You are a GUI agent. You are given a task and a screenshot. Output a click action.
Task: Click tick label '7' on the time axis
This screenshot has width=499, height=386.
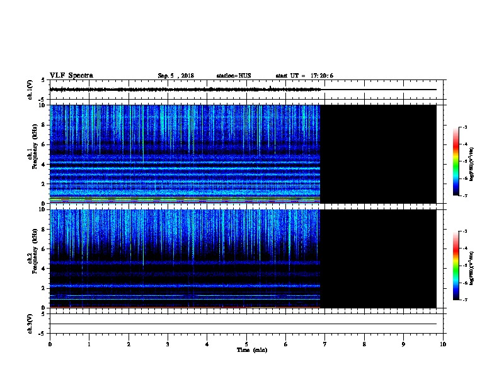(x=325, y=344)
